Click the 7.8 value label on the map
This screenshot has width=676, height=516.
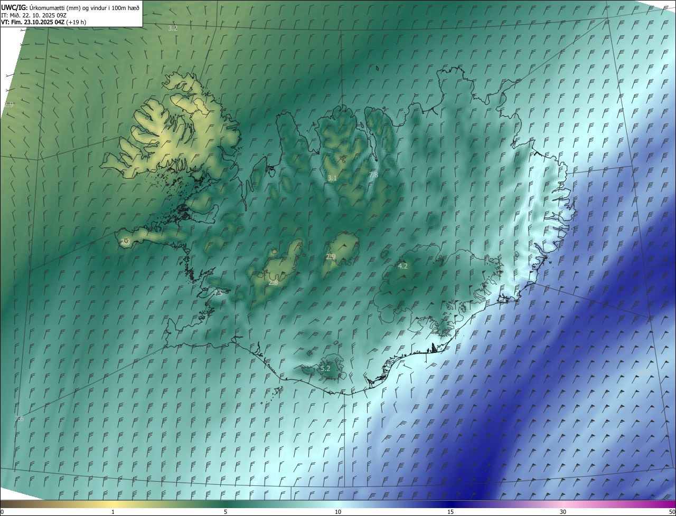(x=373, y=175)
